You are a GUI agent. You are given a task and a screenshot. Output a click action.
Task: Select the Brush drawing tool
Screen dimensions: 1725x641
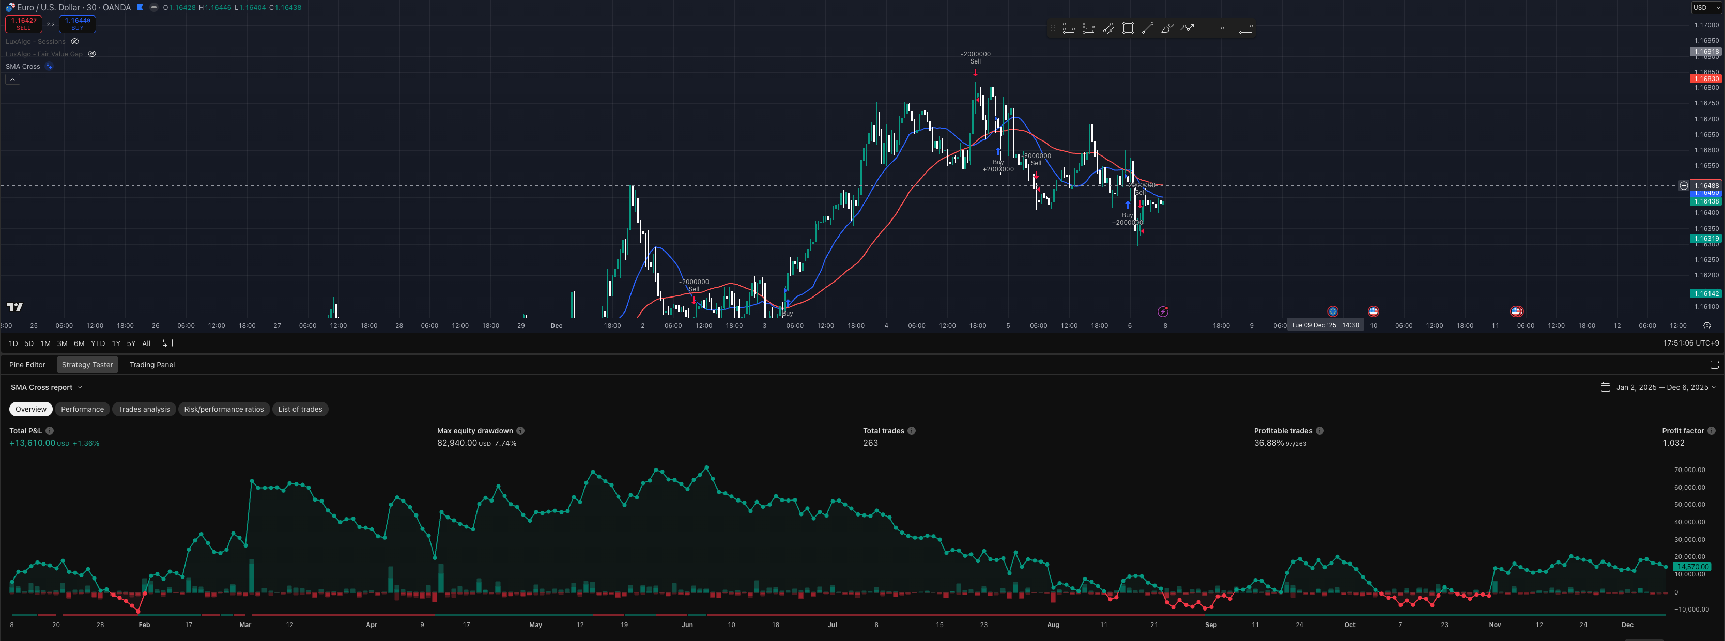click(x=1167, y=28)
